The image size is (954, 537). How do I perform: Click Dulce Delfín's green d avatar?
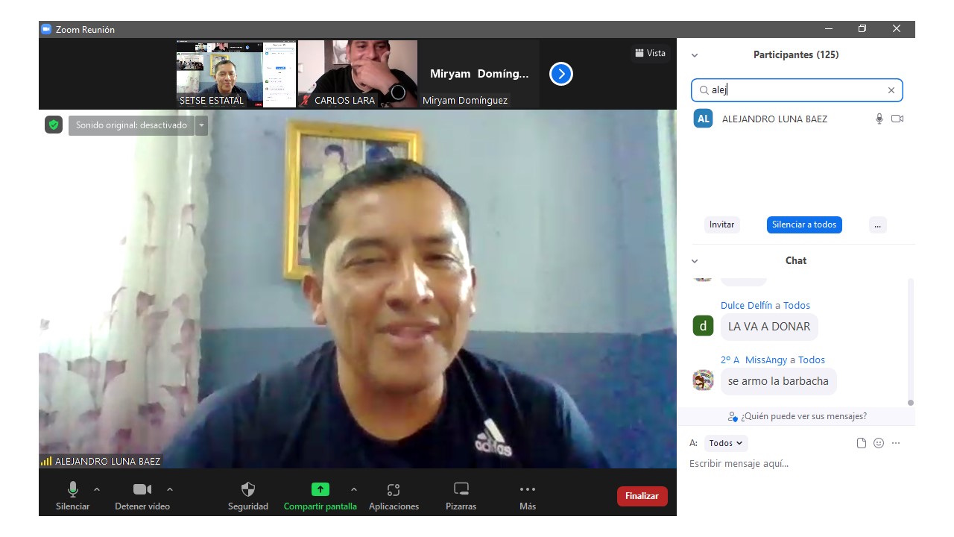click(703, 326)
